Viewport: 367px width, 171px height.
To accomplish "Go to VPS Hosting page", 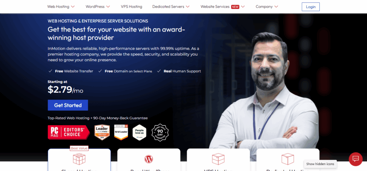I will pos(132,7).
